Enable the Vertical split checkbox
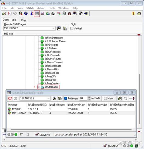This screenshot has height=149, width=144. click(72, 28)
